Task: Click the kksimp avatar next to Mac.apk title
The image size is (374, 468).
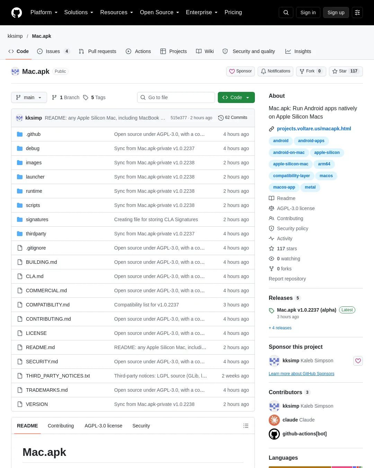Action: pos(15,71)
